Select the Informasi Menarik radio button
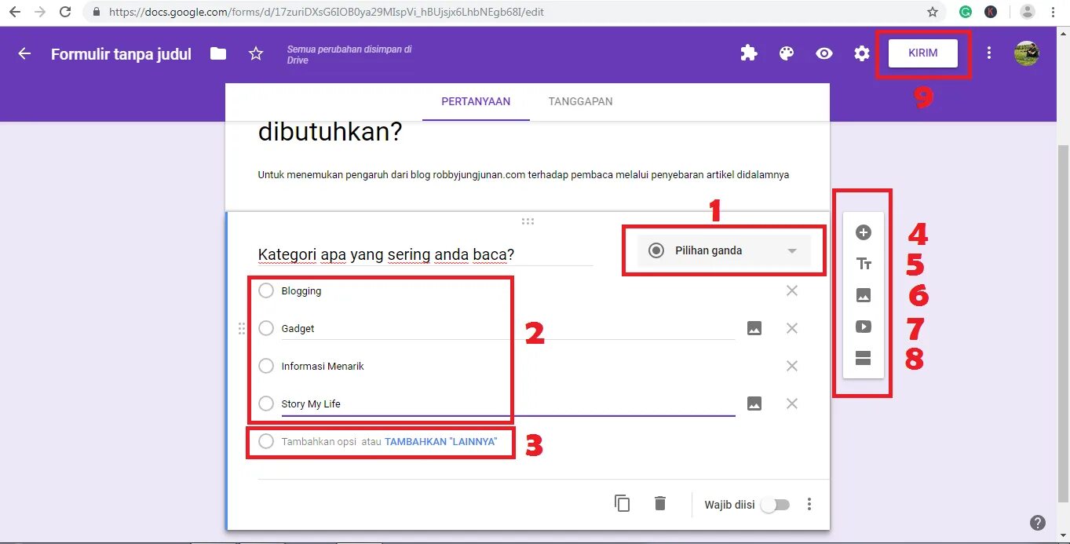The image size is (1070, 544). tap(266, 366)
